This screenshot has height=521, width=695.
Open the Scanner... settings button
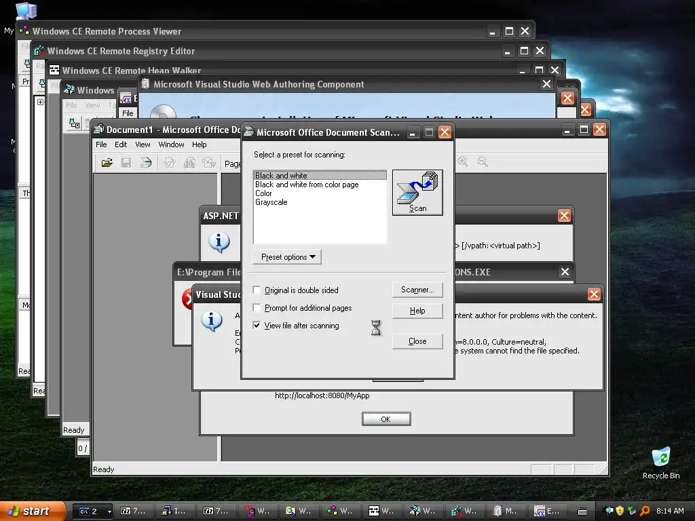click(417, 290)
